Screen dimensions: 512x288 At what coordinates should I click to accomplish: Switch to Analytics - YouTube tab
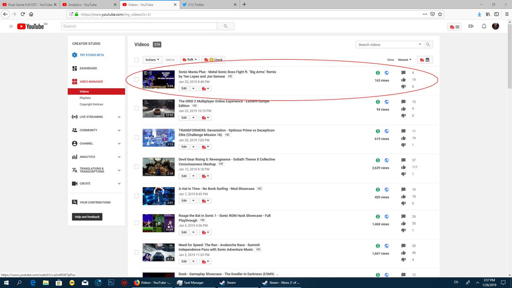tap(90, 4)
